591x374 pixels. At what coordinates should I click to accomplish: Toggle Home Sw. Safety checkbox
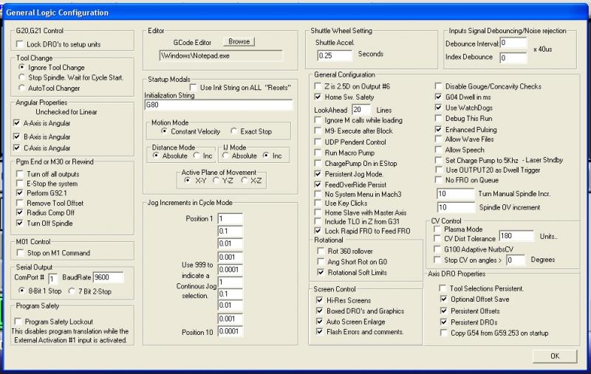coord(318,97)
